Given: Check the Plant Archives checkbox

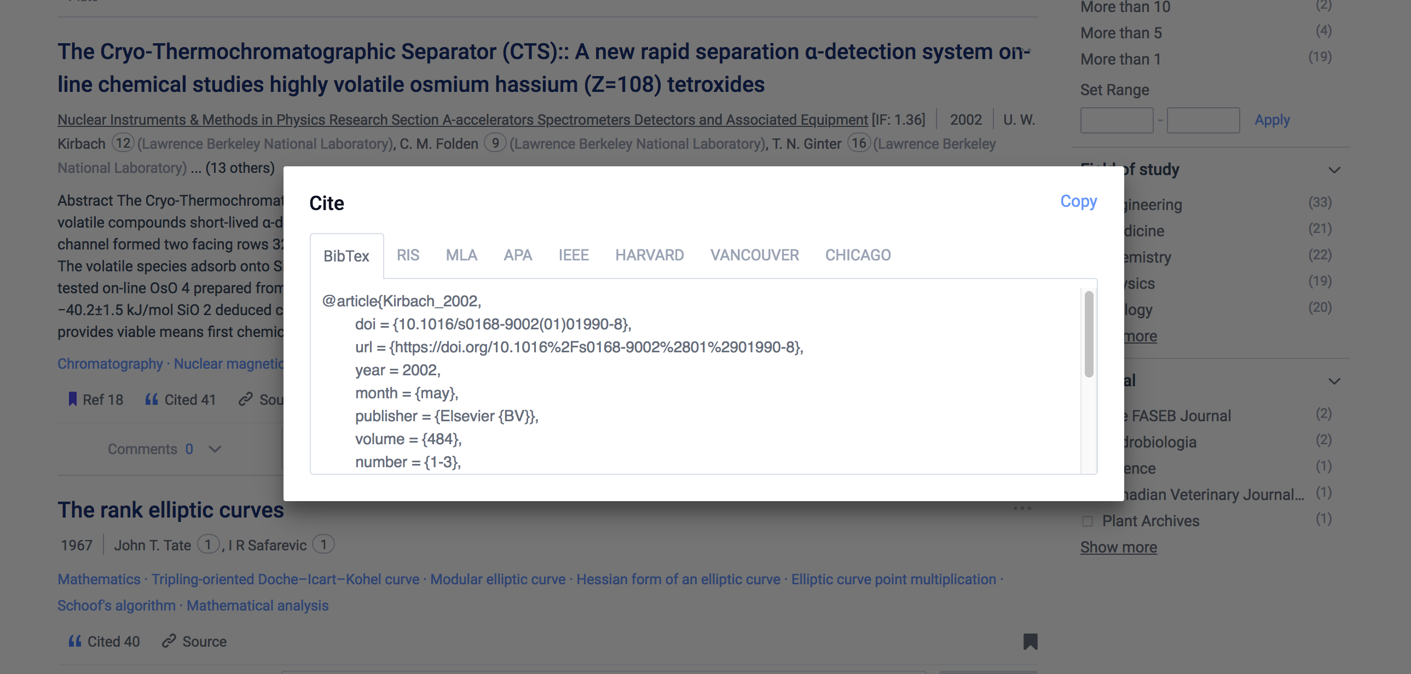Looking at the screenshot, I should (x=1088, y=521).
